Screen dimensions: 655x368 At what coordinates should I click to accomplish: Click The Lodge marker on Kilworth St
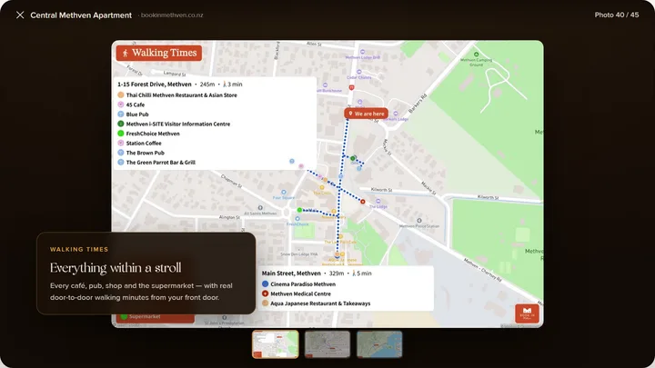point(378,201)
